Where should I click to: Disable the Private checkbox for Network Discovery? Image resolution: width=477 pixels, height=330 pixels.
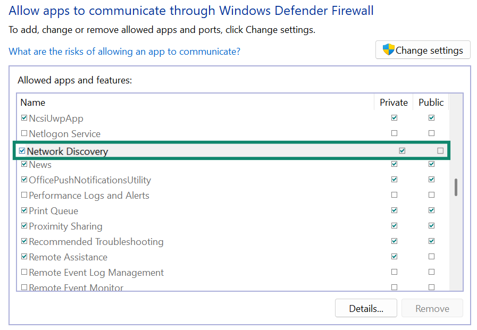click(401, 150)
